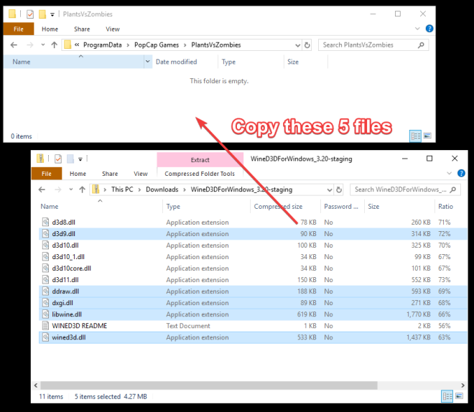Open Compressed Folder Tools tab

point(200,174)
